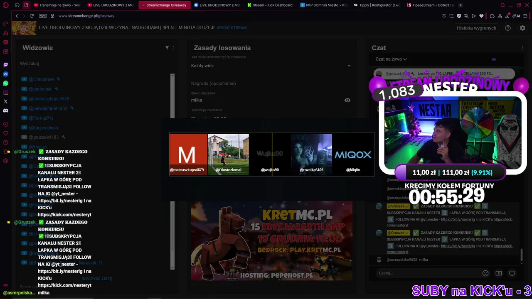Image resolution: width=532 pixels, height=299 pixels.
Task: Select viewer @Draxumee in list
Action: point(41,79)
